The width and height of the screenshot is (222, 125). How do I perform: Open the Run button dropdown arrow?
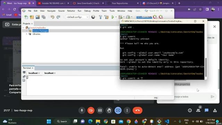click(116, 17)
